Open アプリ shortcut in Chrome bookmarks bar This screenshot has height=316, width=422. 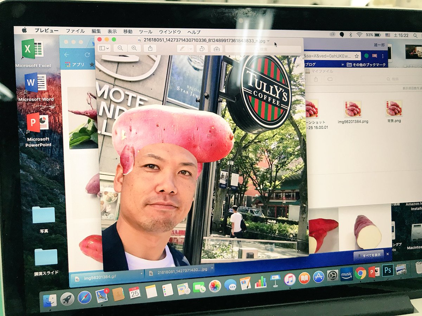[x=75, y=65]
